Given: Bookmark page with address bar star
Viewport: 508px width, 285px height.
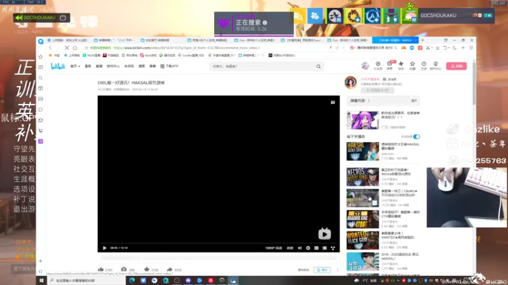Looking at the screenshot, I should pyautogui.click(x=86, y=48).
